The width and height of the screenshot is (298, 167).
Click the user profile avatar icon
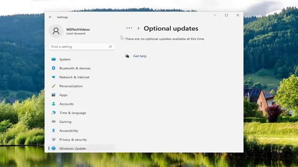56,31
